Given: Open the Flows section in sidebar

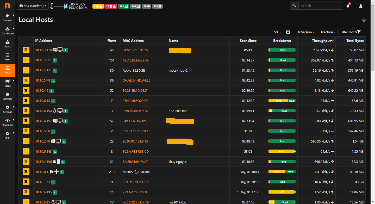Looking at the screenshot, I should pyautogui.click(x=8, y=57).
